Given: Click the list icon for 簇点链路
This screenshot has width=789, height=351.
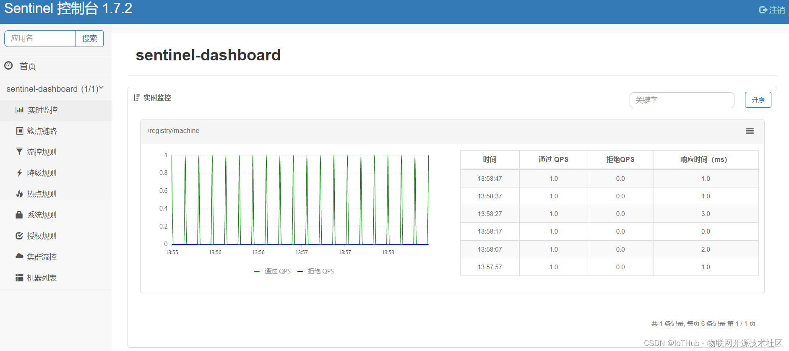Looking at the screenshot, I should [19, 131].
